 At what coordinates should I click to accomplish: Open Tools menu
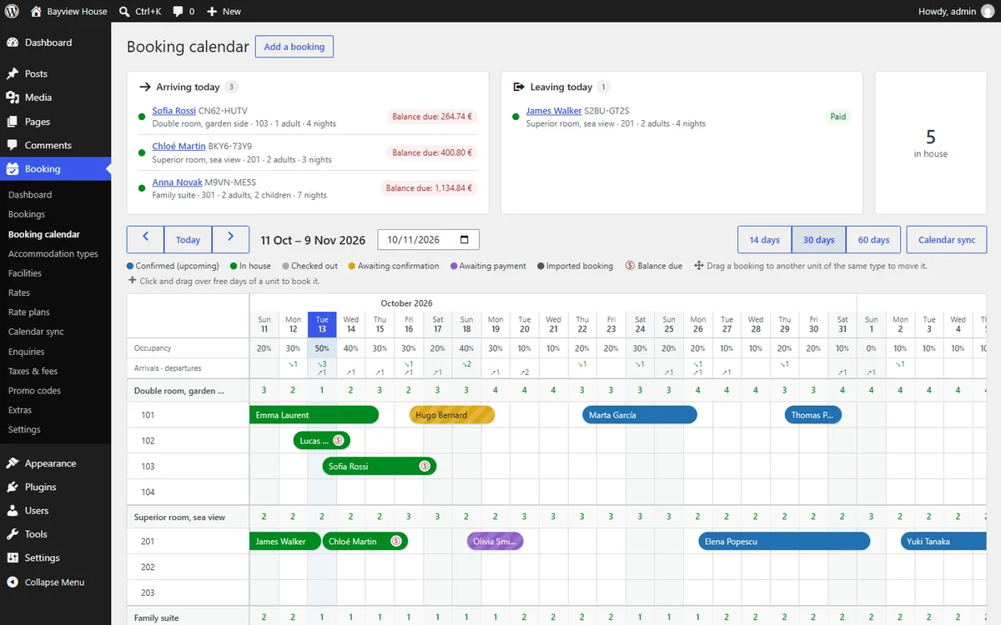pyautogui.click(x=55, y=534)
